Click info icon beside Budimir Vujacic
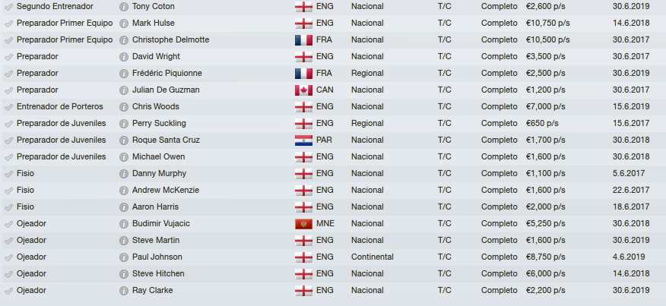This screenshot has height=306, width=666. click(x=124, y=224)
